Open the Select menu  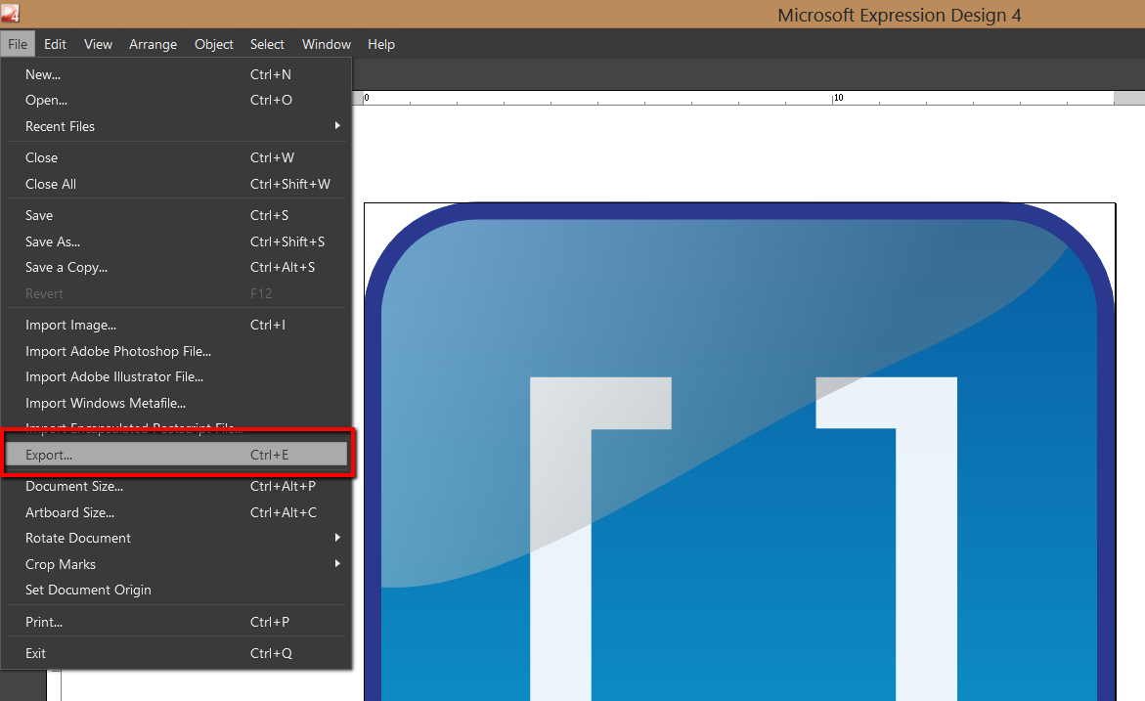(267, 45)
